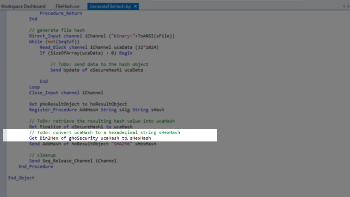Click the Direct_Input channel statement

tap(101, 36)
